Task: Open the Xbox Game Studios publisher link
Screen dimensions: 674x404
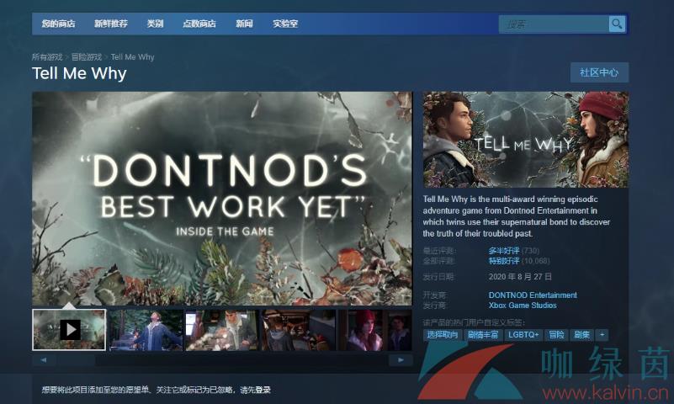Action: (x=523, y=306)
